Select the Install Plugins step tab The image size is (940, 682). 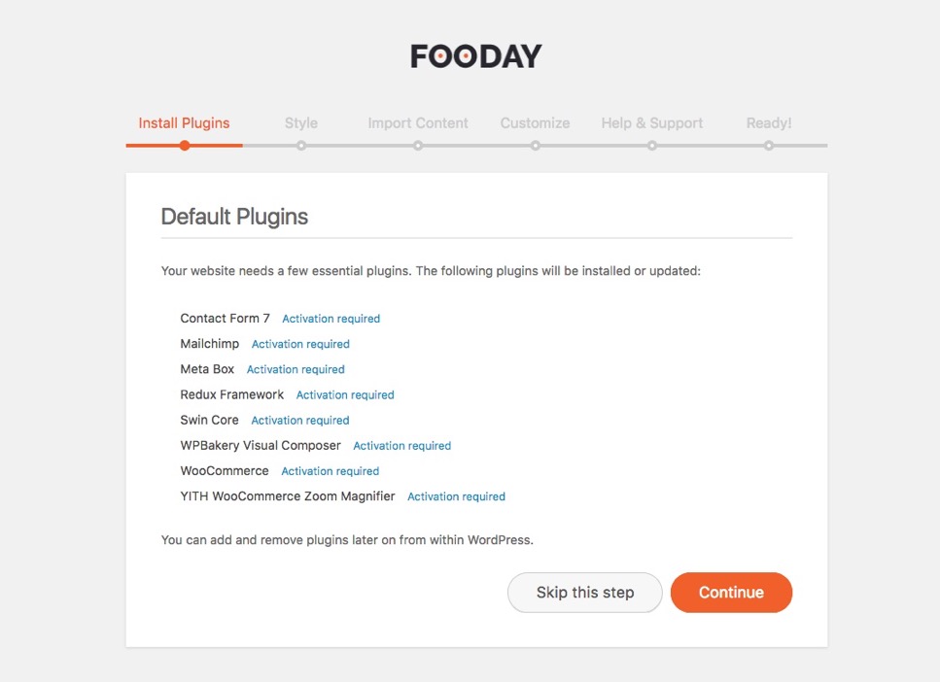click(x=184, y=122)
